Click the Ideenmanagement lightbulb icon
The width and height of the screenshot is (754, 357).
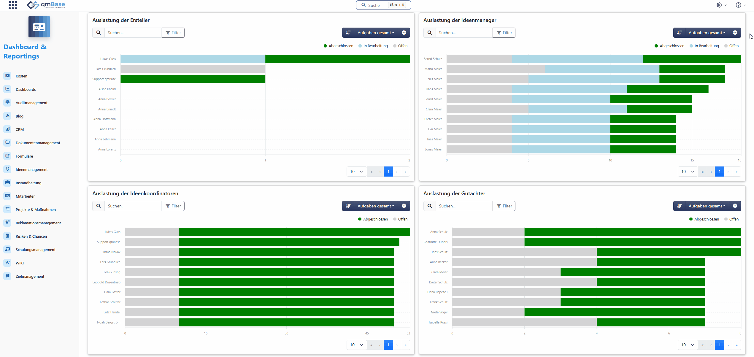coord(7,169)
